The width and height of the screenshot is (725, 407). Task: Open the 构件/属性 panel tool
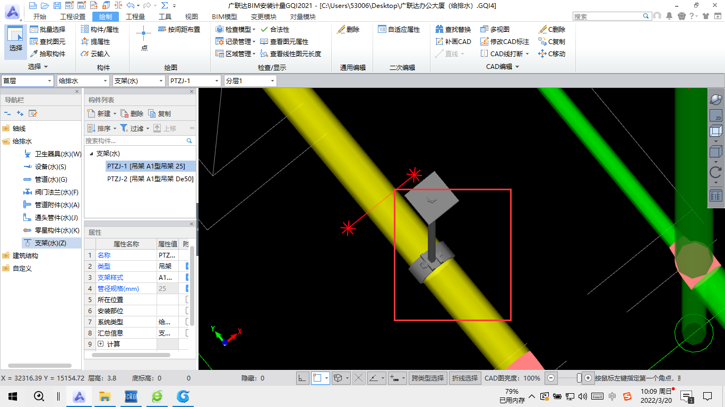[x=100, y=30]
